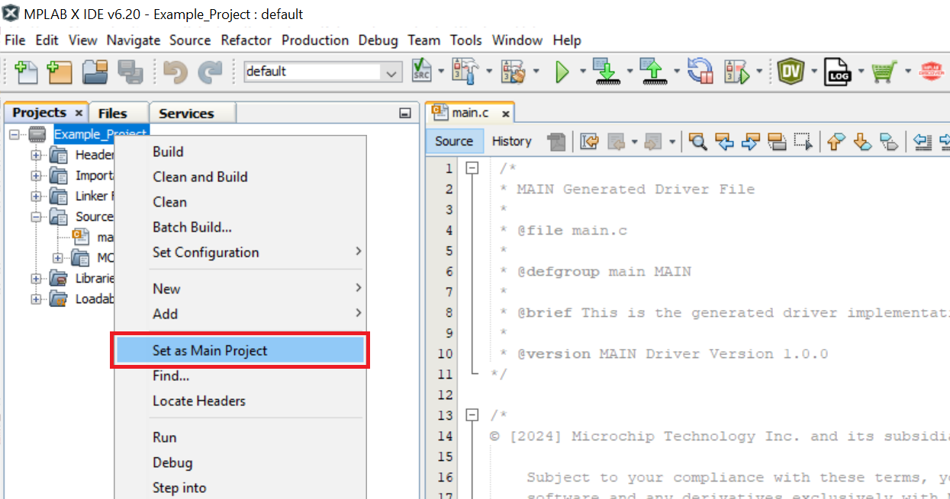Open the Production menu
Screen dimensions: 950x499
[x=315, y=40]
